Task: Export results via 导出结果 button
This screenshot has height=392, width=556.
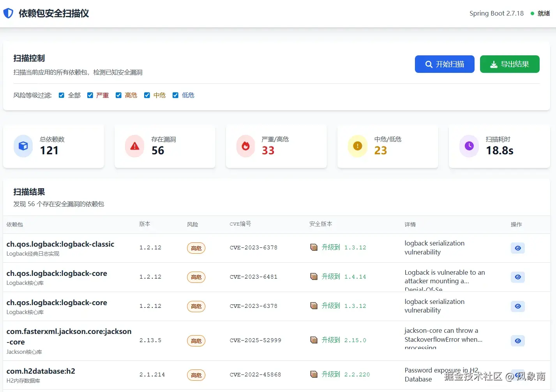Action: click(510, 64)
